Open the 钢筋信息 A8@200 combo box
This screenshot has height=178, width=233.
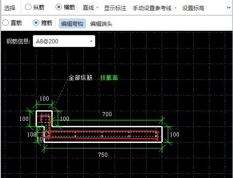tap(64, 41)
